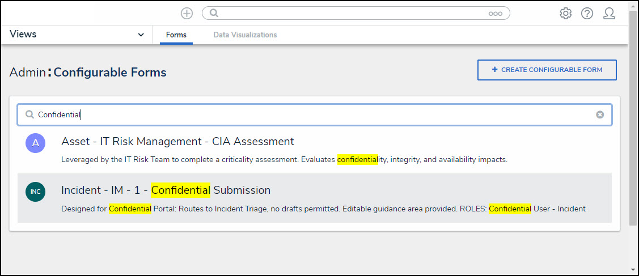This screenshot has width=639, height=276.
Task: Open the user profile icon
Action: point(609,13)
